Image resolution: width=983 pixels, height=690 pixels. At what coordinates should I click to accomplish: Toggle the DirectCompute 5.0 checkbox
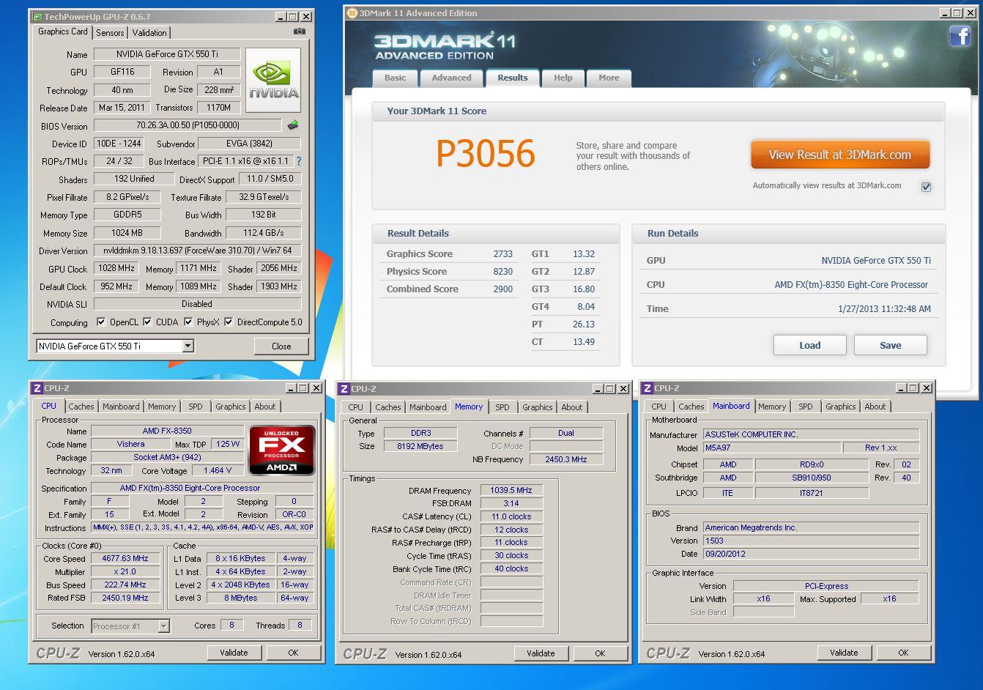pos(229,322)
